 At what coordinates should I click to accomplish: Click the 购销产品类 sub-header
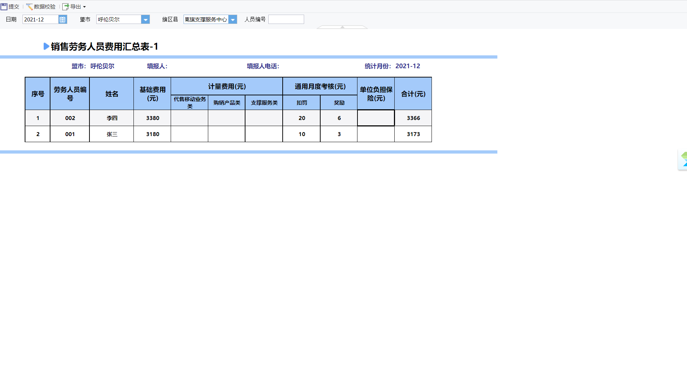(x=227, y=102)
